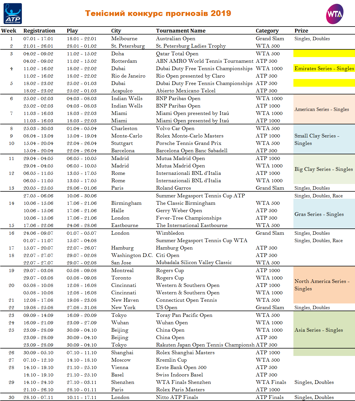355x401 pixels.
Task: Click the 'City' column header
Action: click(116, 31)
